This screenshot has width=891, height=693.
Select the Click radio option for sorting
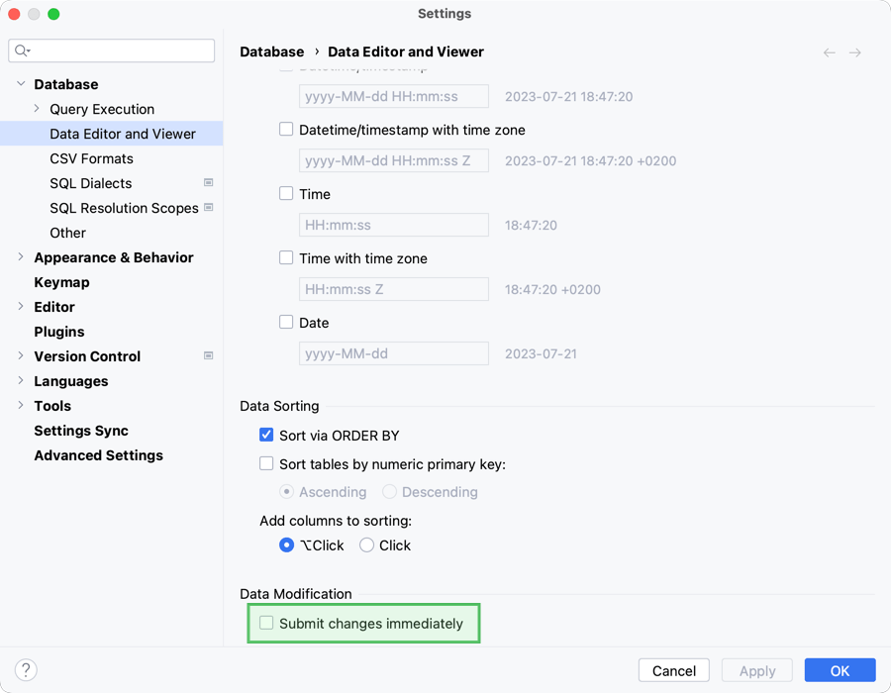click(366, 544)
